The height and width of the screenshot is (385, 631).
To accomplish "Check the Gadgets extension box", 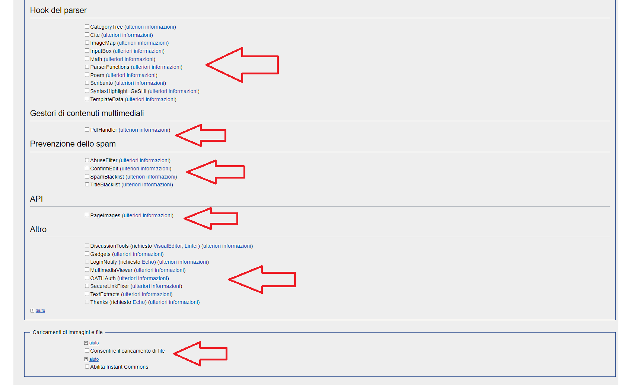I will click(x=87, y=254).
